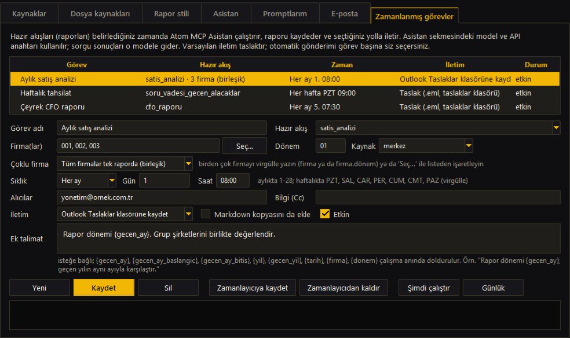Open the Dosya kaynakları tab
Screen dimensions: 570x338
pyautogui.click(x=100, y=14)
